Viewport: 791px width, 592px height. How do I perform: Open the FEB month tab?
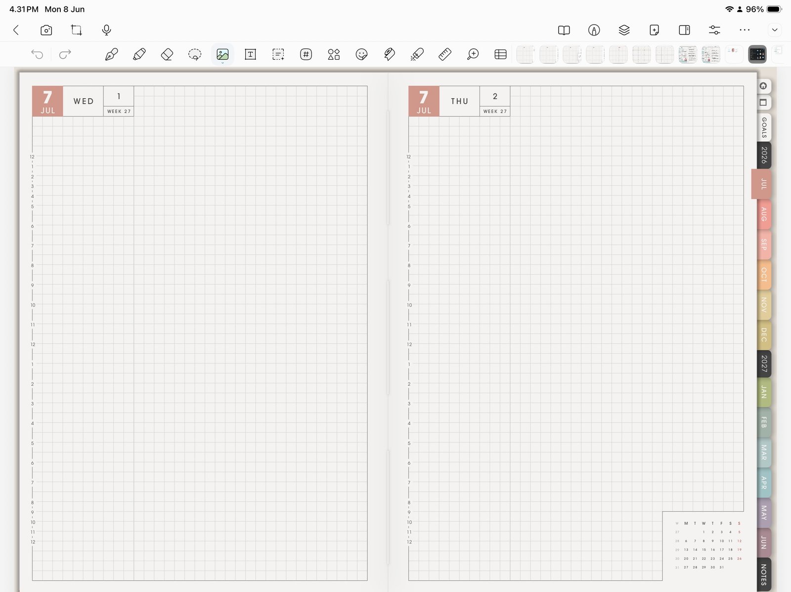tap(764, 422)
